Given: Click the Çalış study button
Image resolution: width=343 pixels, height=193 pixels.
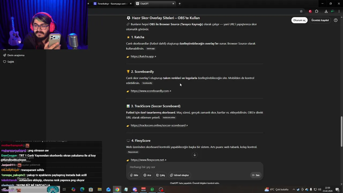Looking at the screenshot, I should (161, 175).
